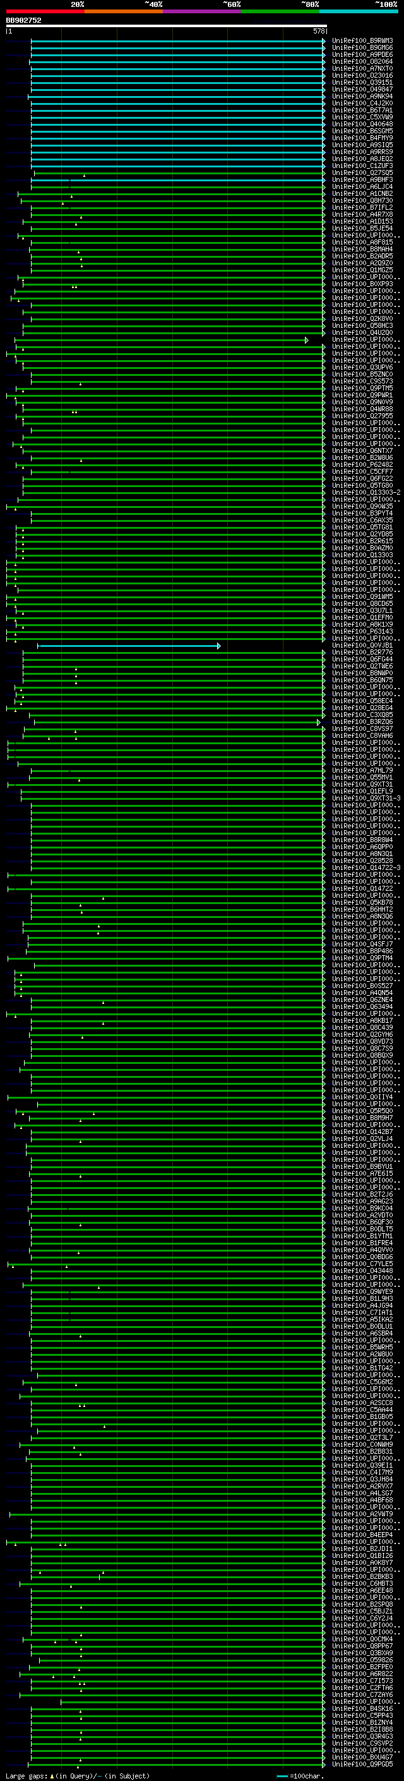Click label UniRef100_A1CNB2
This screenshot has height=1781, width=404.
click(x=362, y=193)
